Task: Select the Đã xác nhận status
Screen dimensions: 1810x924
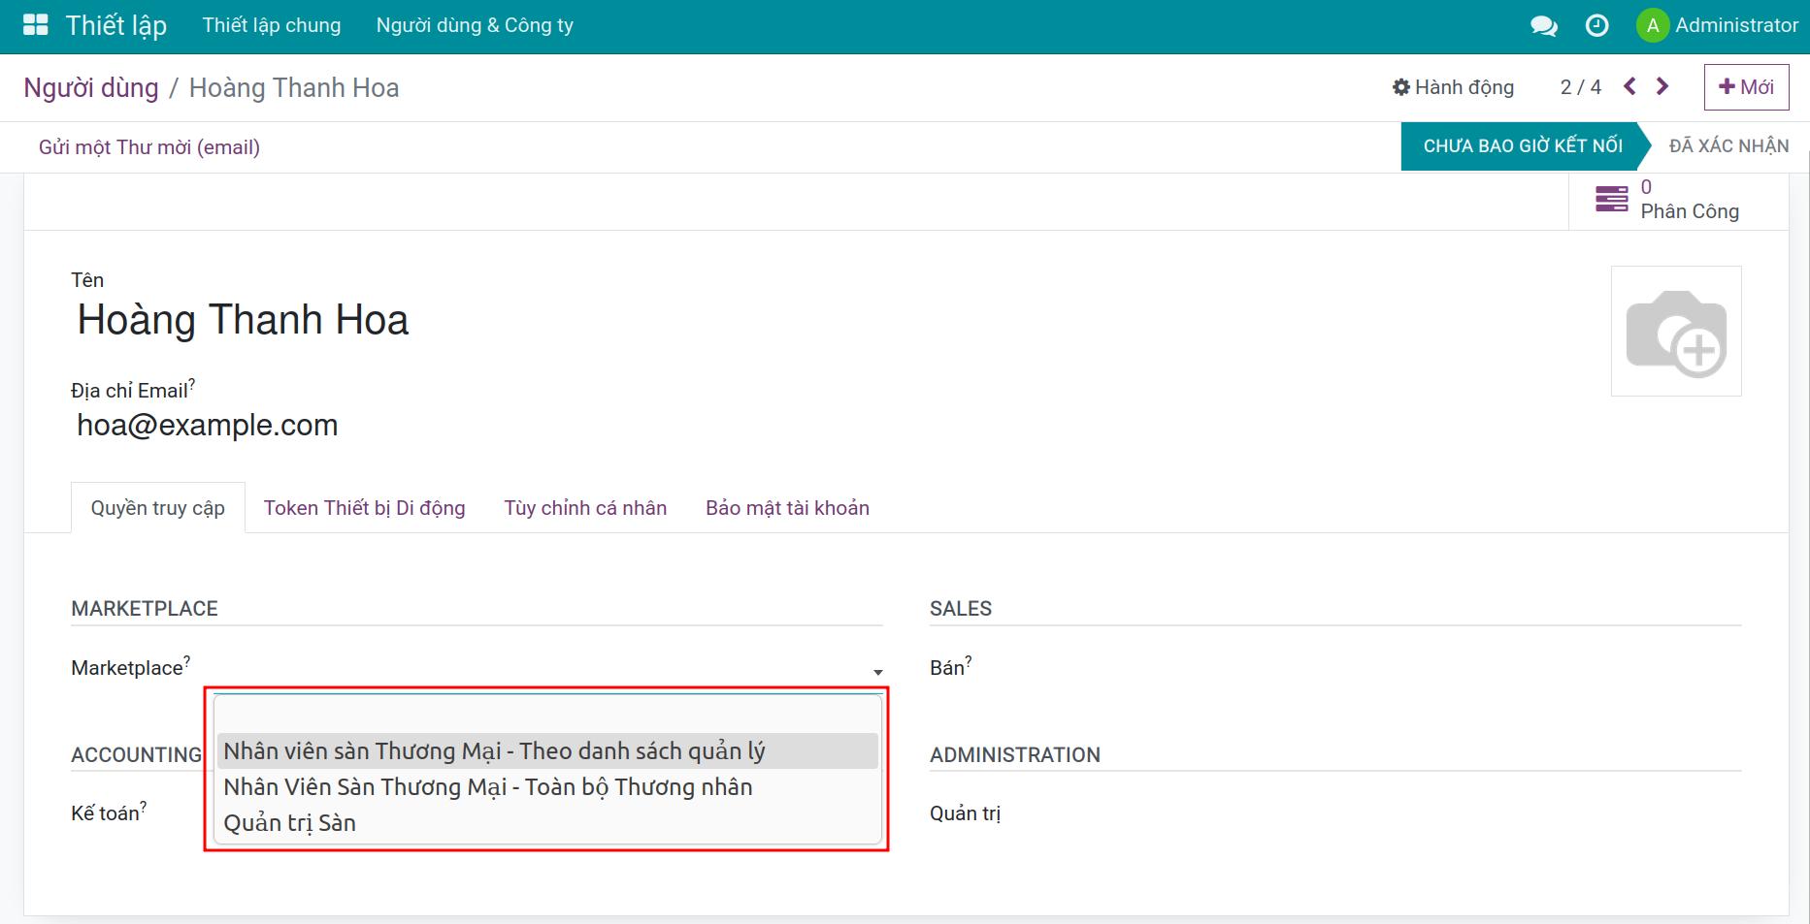Action: tap(1728, 146)
